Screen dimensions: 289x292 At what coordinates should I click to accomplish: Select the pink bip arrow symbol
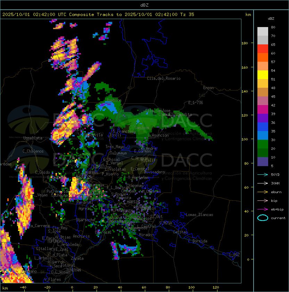[x=263, y=201]
